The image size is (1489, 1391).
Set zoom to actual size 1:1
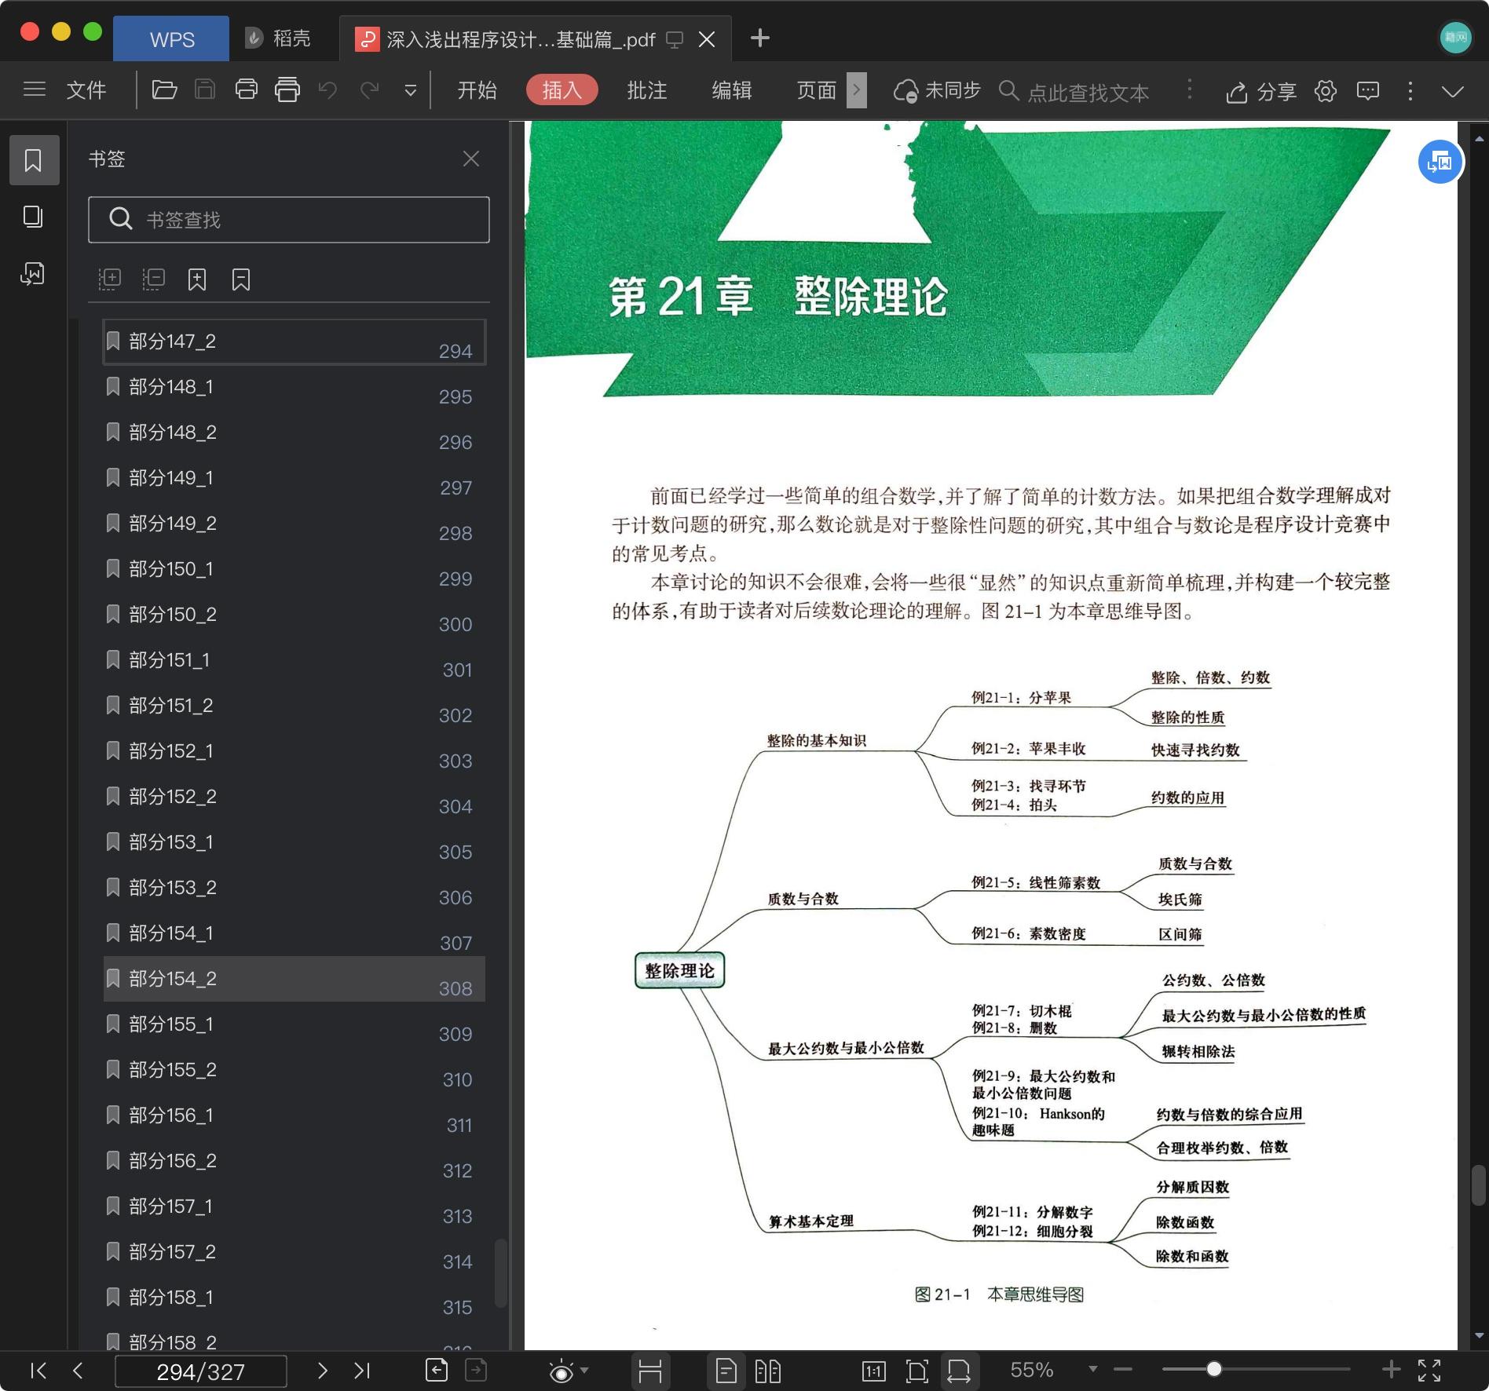coord(873,1371)
